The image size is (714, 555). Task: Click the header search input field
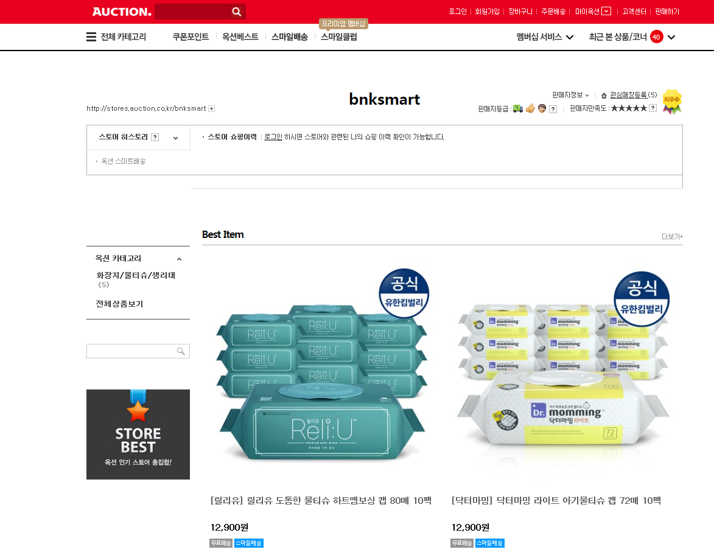click(192, 12)
